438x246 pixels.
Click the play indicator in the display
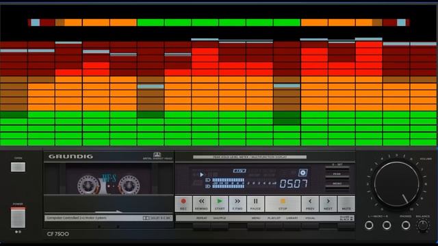(x=202, y=175)
